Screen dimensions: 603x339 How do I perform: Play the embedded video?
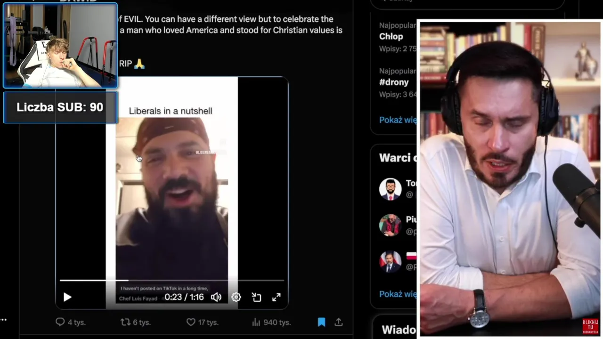pos(67,297)
